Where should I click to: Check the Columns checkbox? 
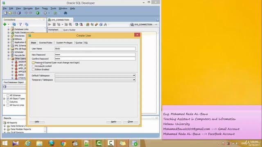tap(8, 102)
